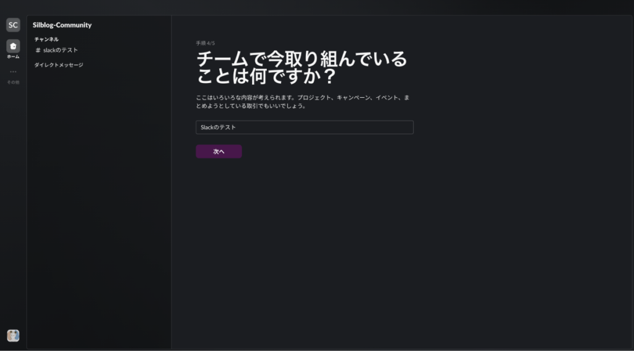Select the ホーム label under the home icon
Image resolution: width=634 pixels, height=351 pixels.
coord(13,57)
